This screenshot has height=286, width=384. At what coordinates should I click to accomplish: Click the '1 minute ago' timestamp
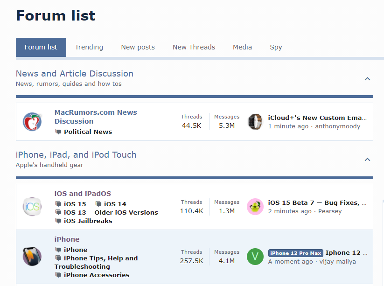(288, 126)
